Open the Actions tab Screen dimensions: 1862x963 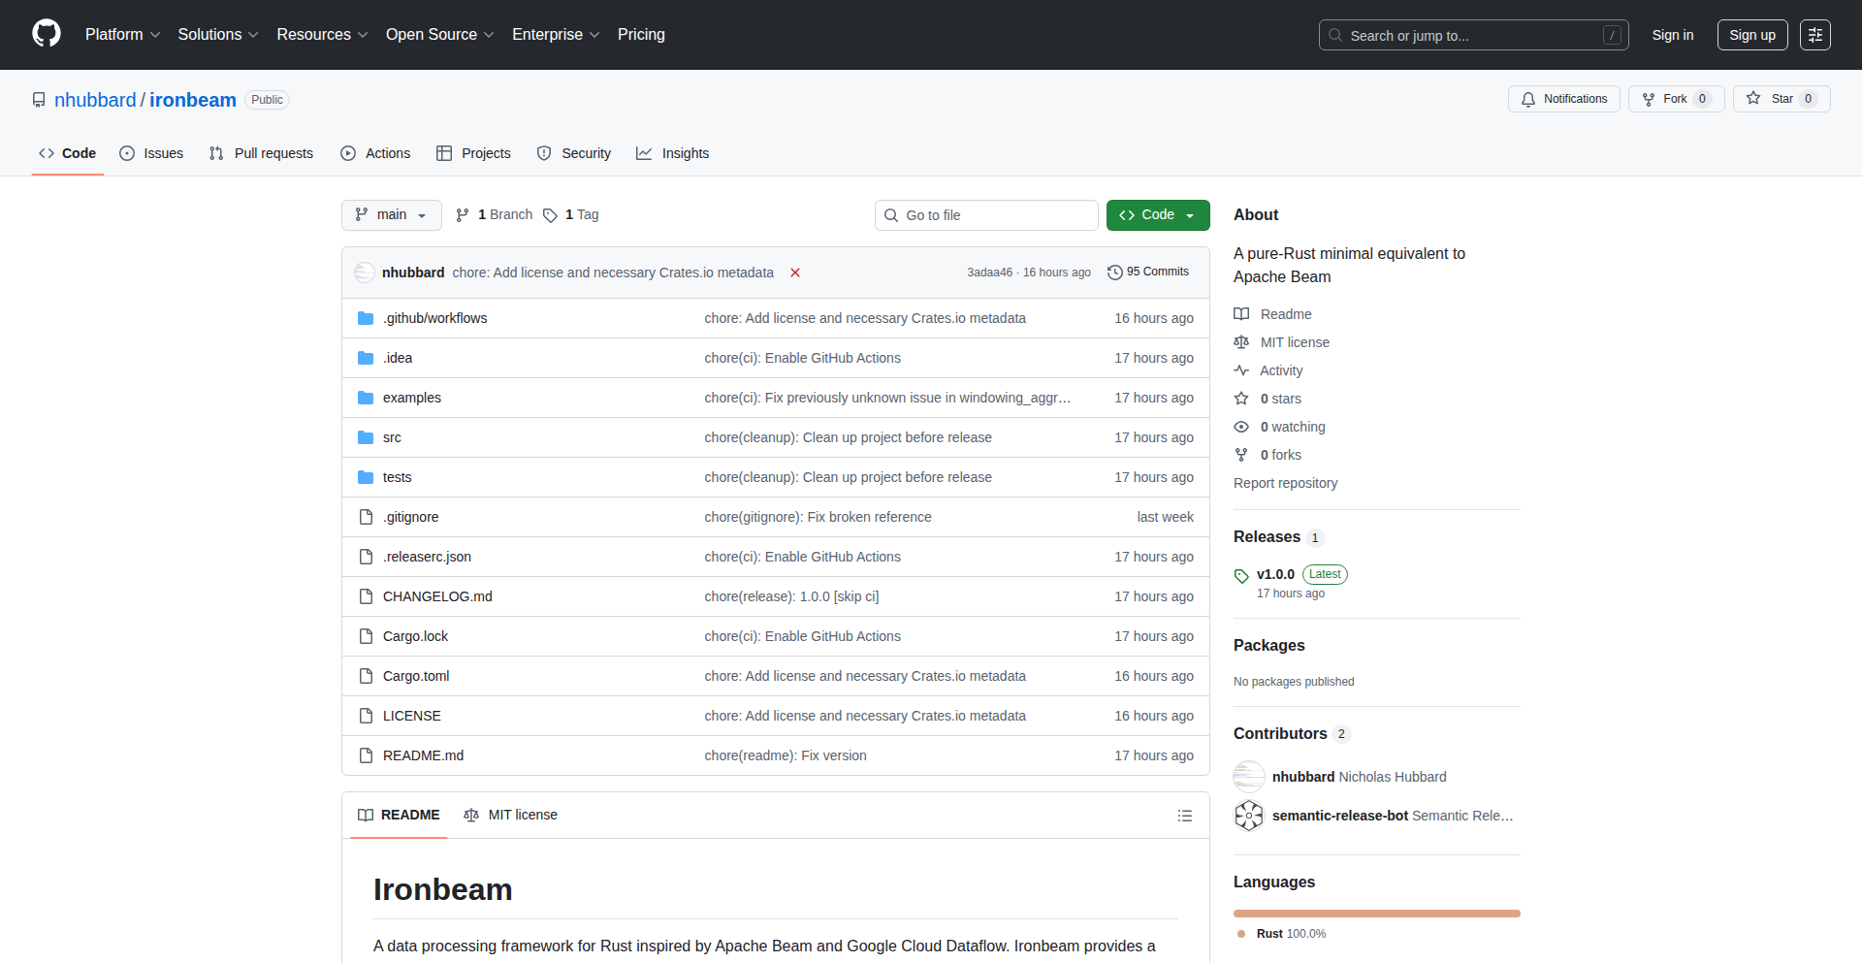click(x=375, y=153)
